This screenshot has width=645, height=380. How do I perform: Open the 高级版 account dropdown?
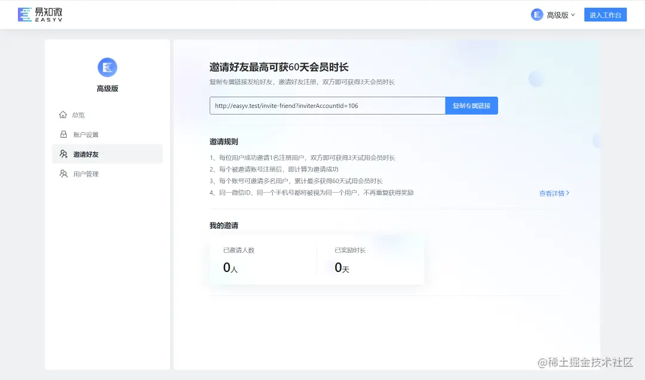tap(560, 15)
